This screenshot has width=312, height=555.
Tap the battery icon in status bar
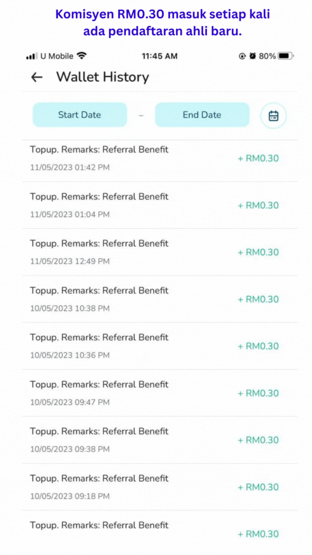(285, 56)
